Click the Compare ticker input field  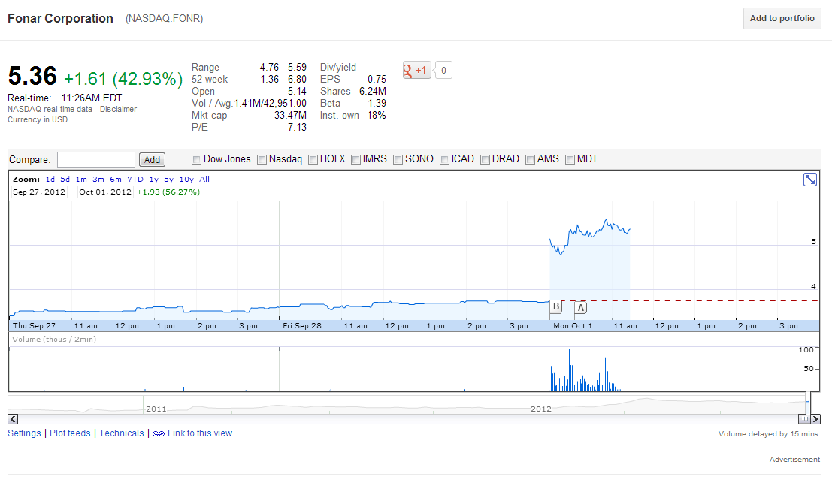pyautogui.click(x=96, y=160)
